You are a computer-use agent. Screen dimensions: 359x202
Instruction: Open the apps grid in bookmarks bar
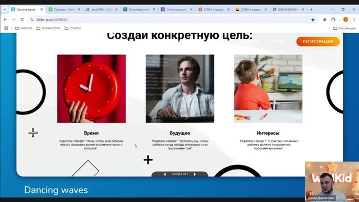(x=6, y=28)
